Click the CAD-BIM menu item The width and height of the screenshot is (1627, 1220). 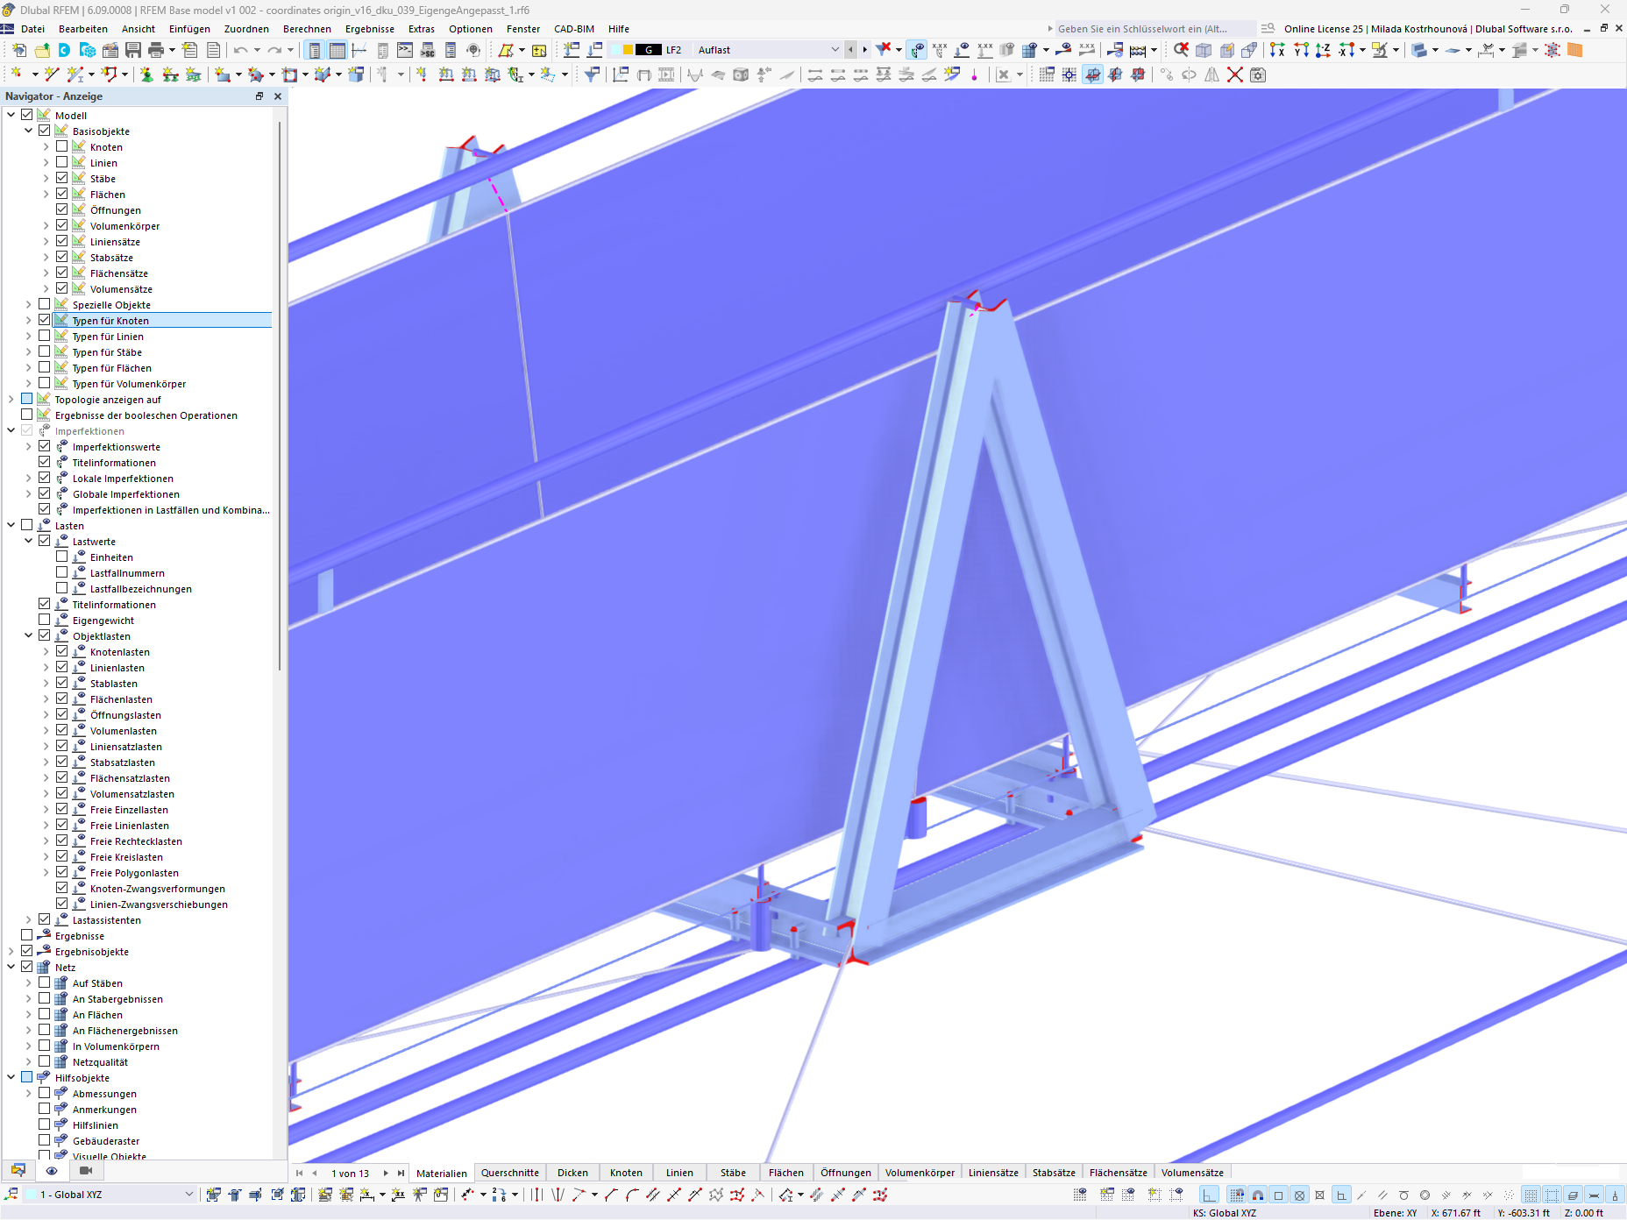pos(573,29)
